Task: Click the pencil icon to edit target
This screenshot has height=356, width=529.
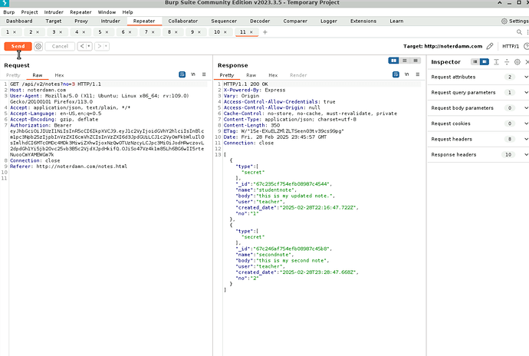Action: (489, 47)
